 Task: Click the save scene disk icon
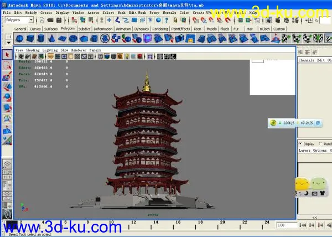[x=59, y=20]
